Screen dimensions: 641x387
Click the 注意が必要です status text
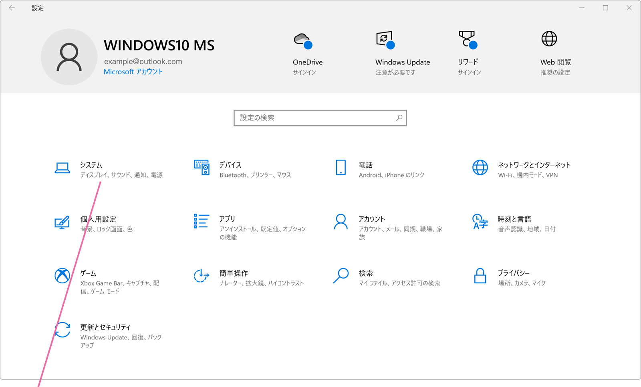point(395,72)
